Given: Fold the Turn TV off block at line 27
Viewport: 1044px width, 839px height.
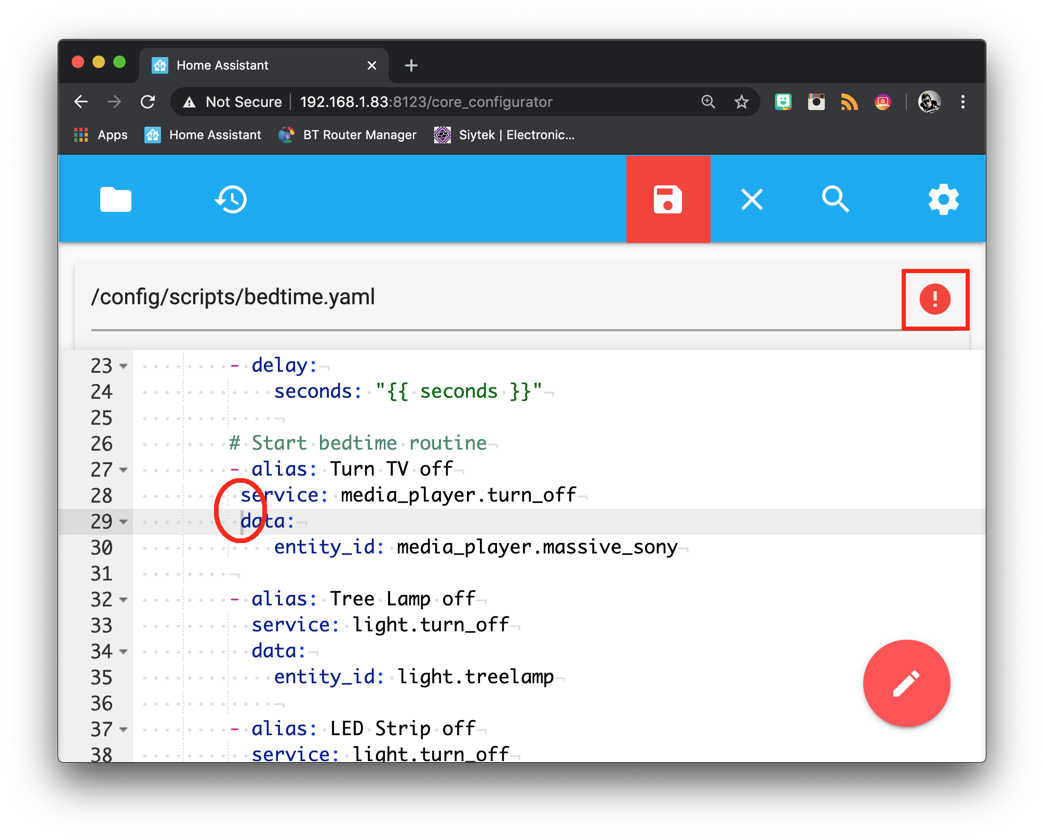Looking at the screenshot, I should [123, 470].
